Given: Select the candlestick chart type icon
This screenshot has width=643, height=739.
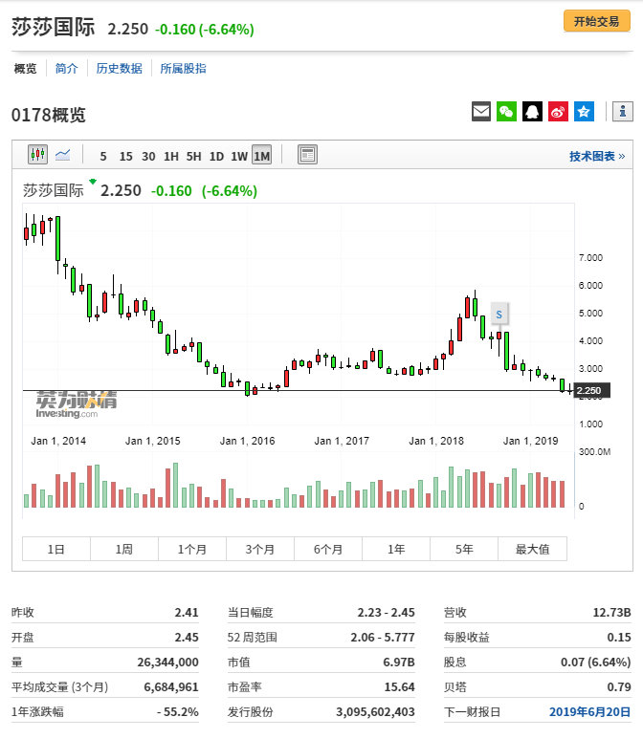Looking at the screenshot, I should pos(37,154).
